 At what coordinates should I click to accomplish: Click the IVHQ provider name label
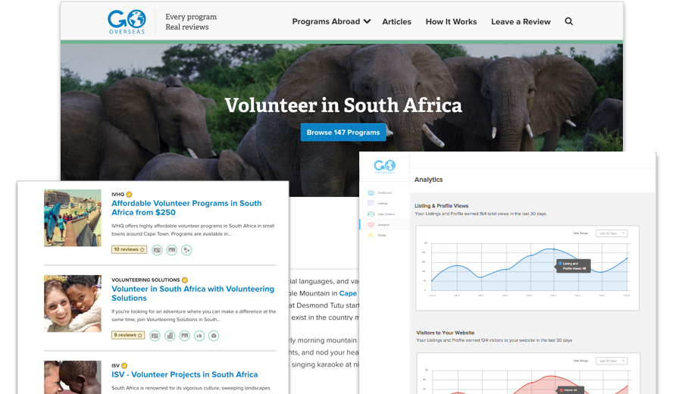[118, 195]
